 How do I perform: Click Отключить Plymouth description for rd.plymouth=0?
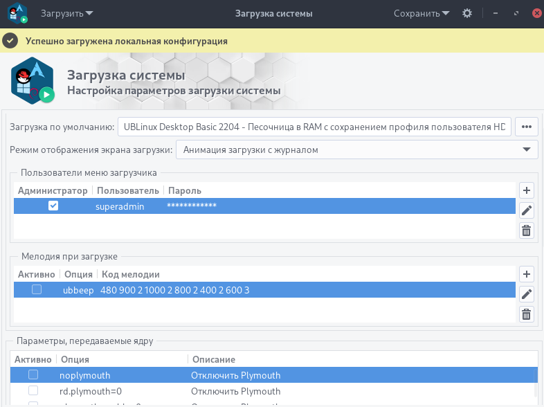[235, 391]
